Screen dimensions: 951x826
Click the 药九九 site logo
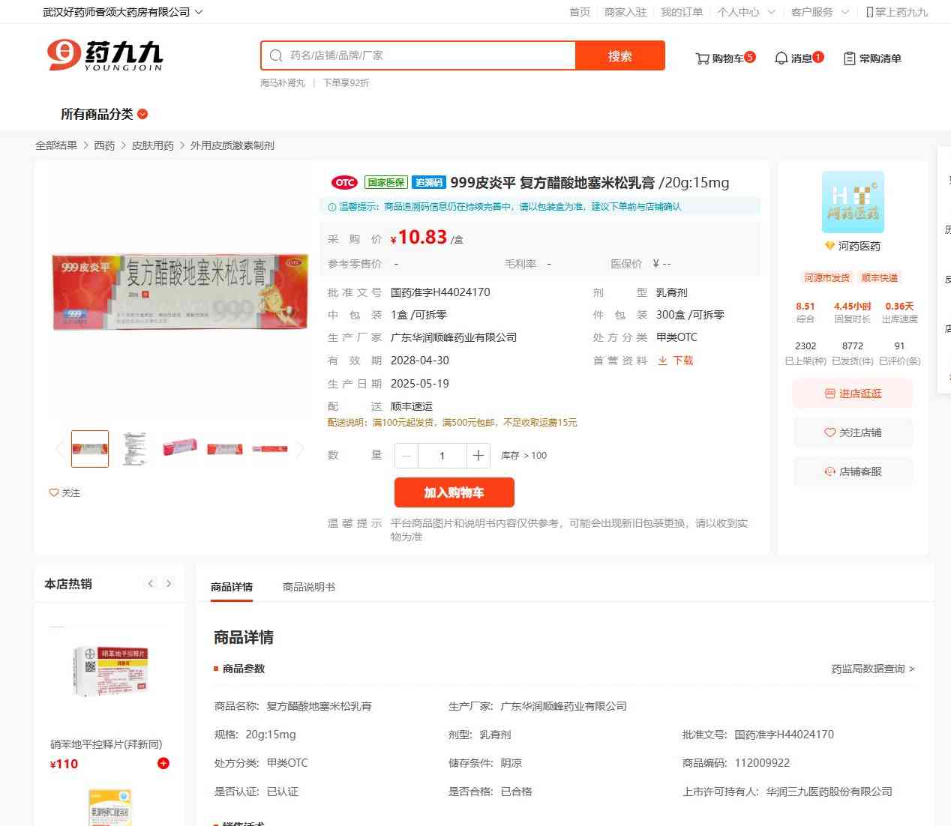coord(104,55)
